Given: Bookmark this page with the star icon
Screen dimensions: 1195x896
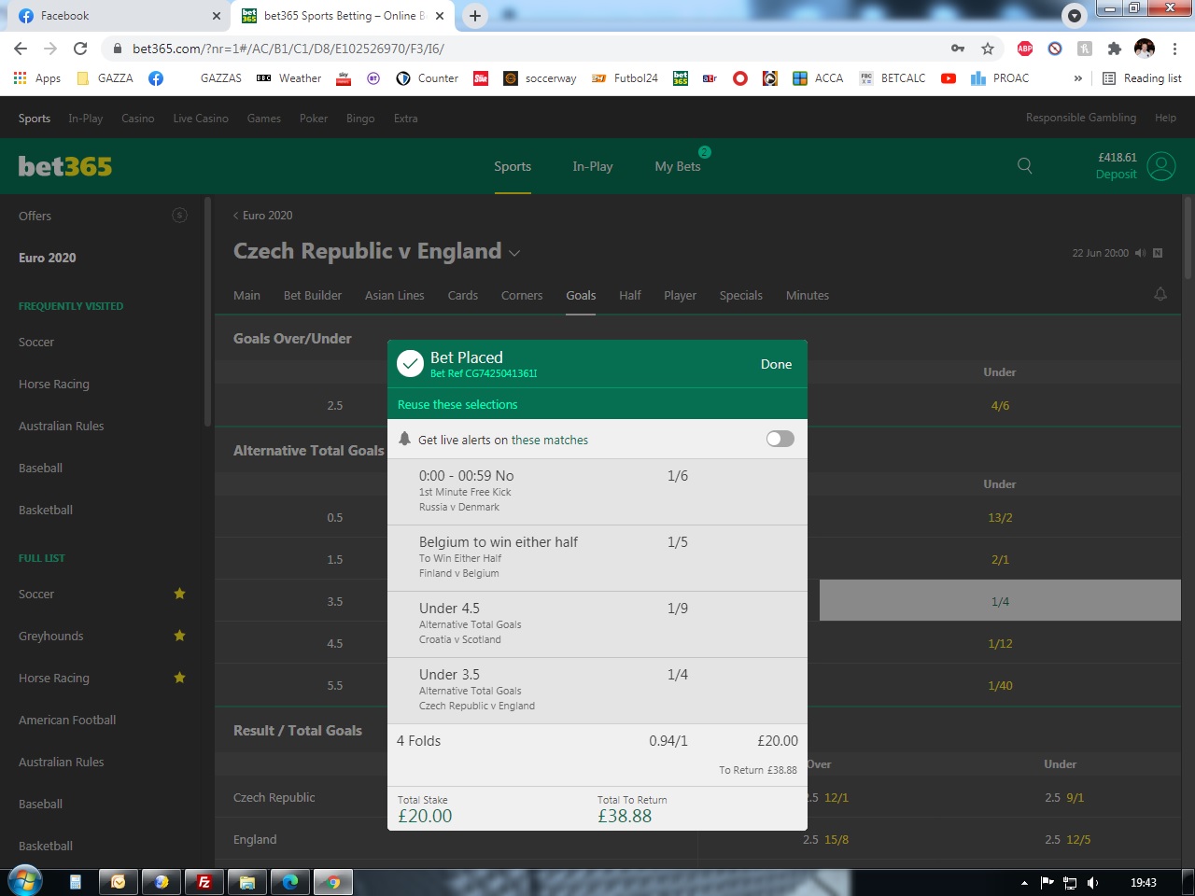Looking at the screenshot, I should (988, 49).
